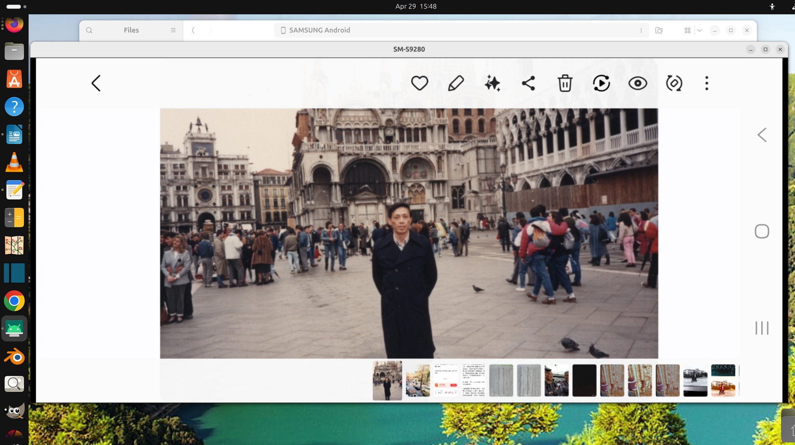Go back using the gallery back arrow

(96, 83)
